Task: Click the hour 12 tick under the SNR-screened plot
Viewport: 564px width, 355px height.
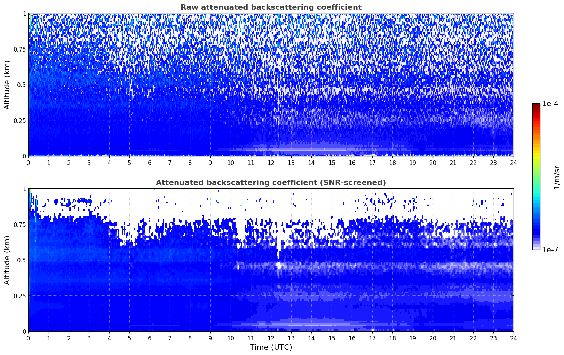Action: pos(271,338)
